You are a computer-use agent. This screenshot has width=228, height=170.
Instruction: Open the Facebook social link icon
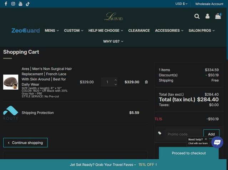[6, 4]
